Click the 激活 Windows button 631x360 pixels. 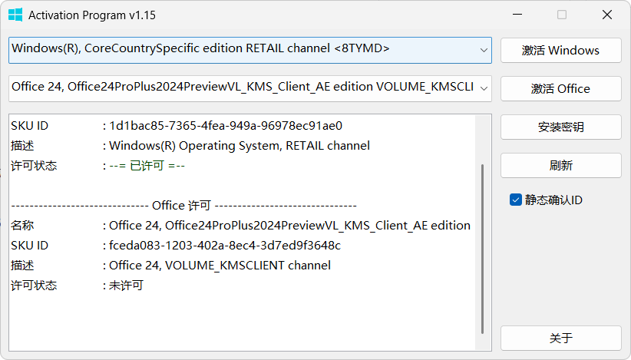(560, 51)
